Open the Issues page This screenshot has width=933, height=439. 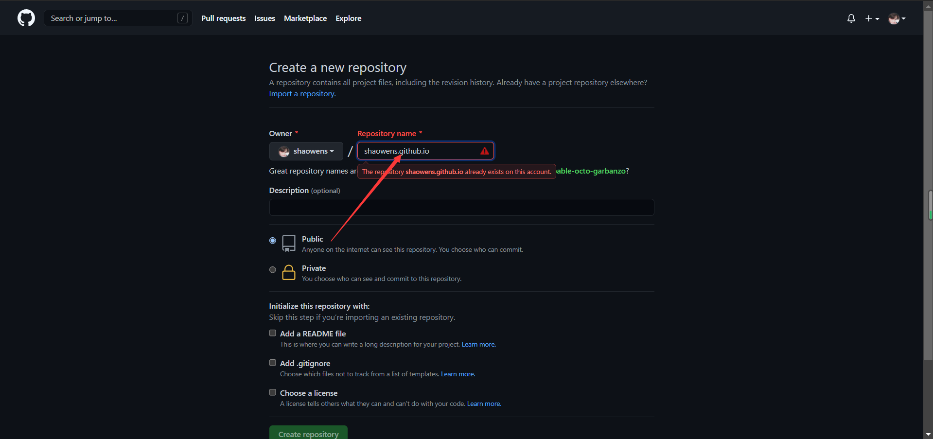(x=264, y=18)
